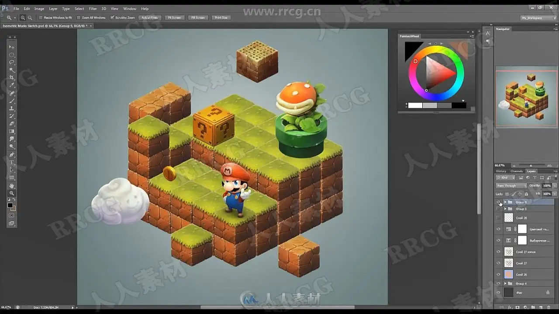Select the Magic Wand tool

(12, 70)
